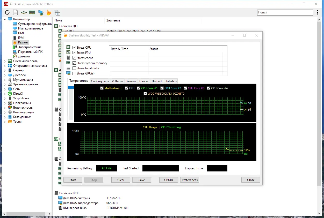The width and height of the screenshot is (324, 218).
Task: Open the Preferences button
Action: (x=190, y=180)
